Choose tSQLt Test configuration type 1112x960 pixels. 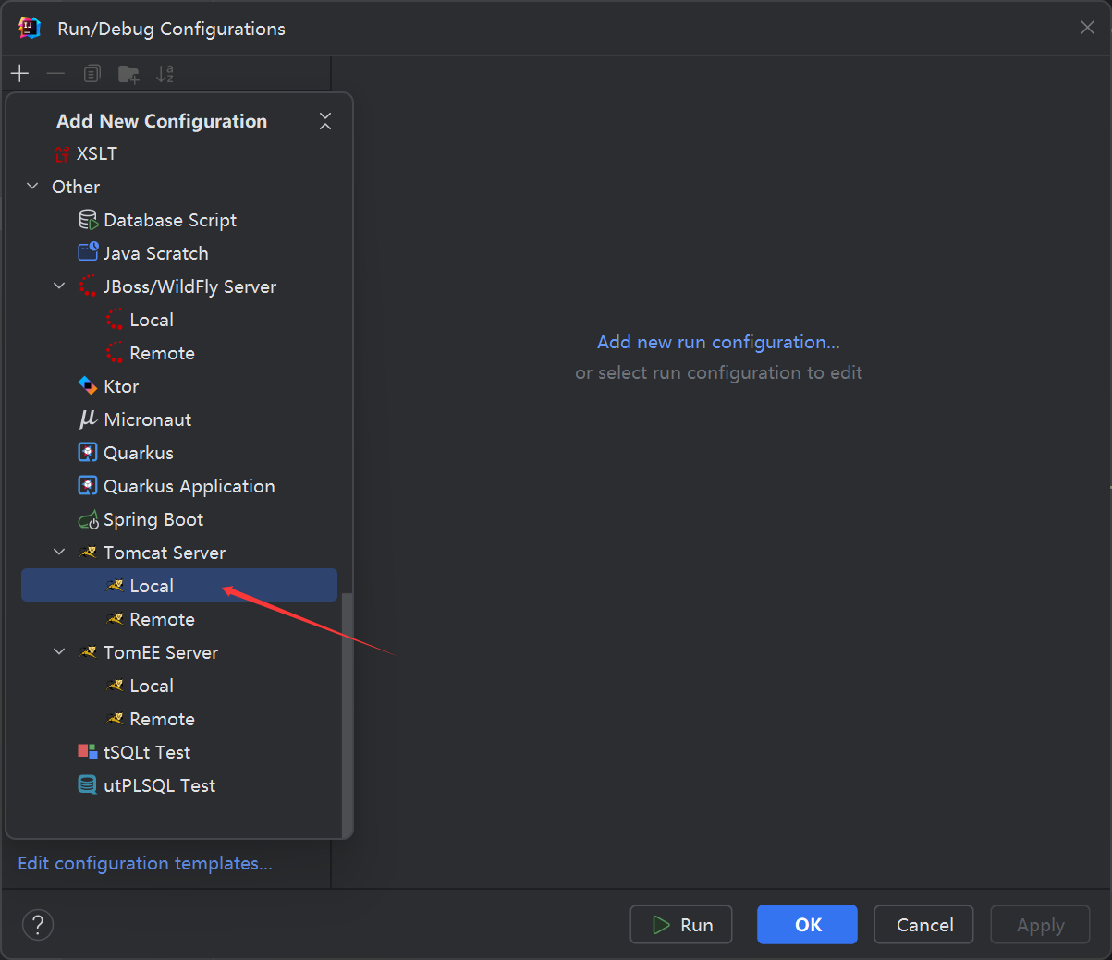(x=179, y=752)
